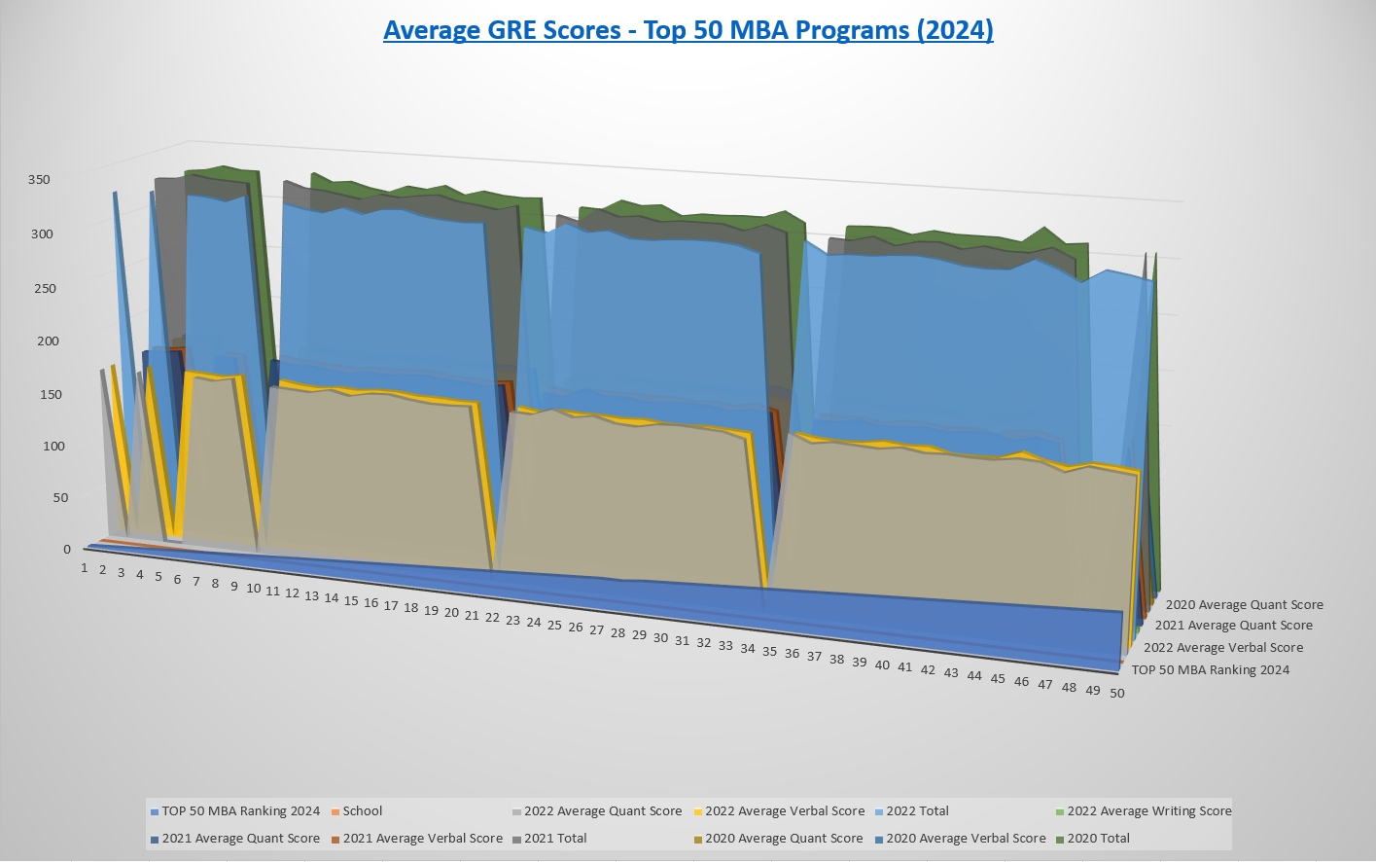
Task: Click vertical axis value 50
Action: click(61, 498)
